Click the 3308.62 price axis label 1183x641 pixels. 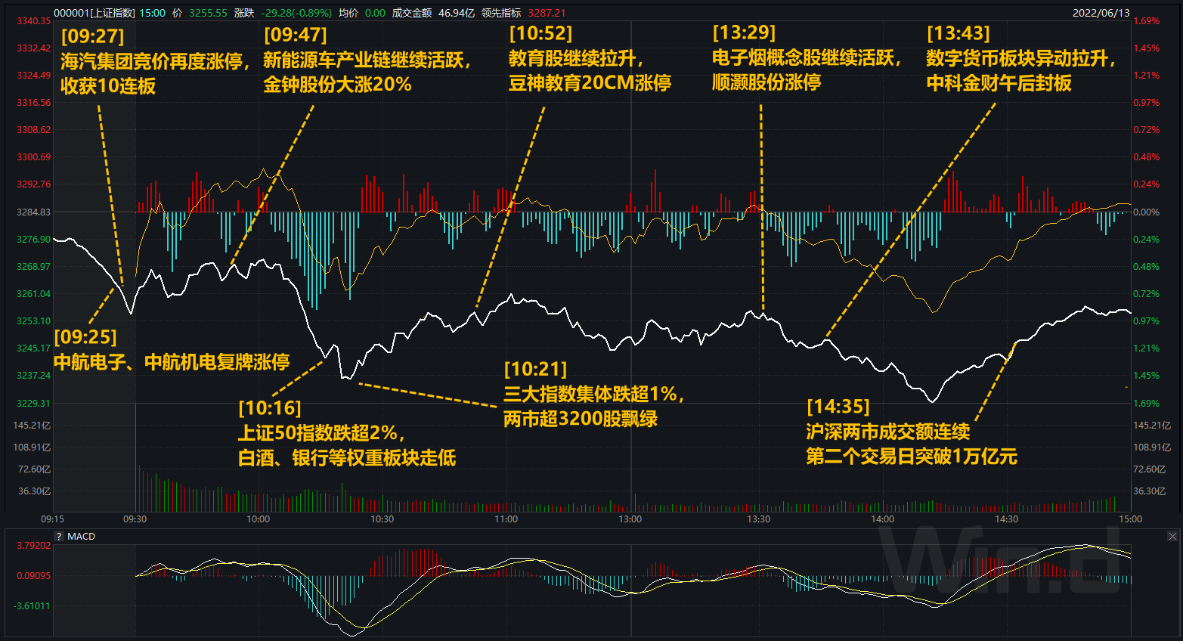[34, 130]
